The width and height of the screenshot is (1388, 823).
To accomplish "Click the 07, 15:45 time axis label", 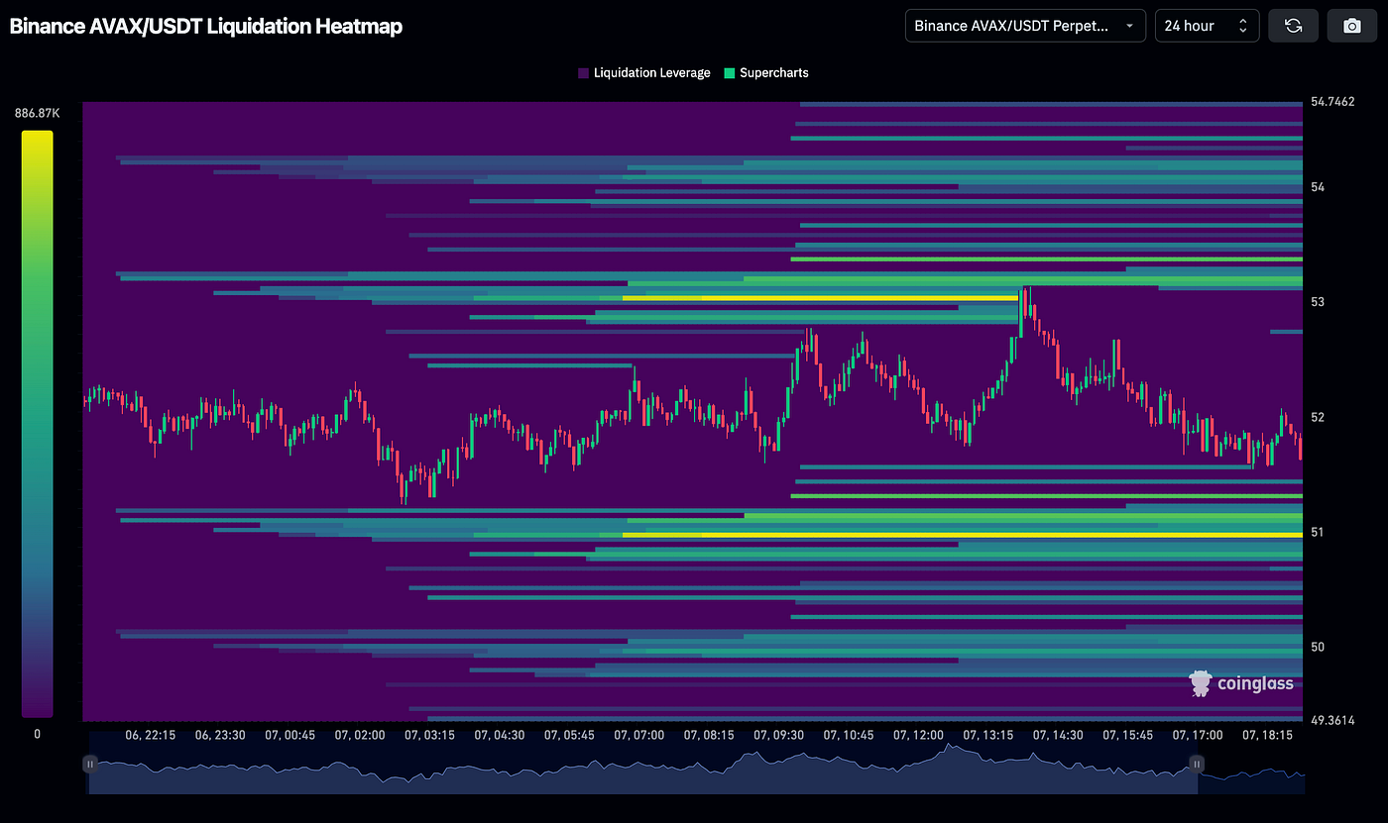I will click(x=1127, y=736).
